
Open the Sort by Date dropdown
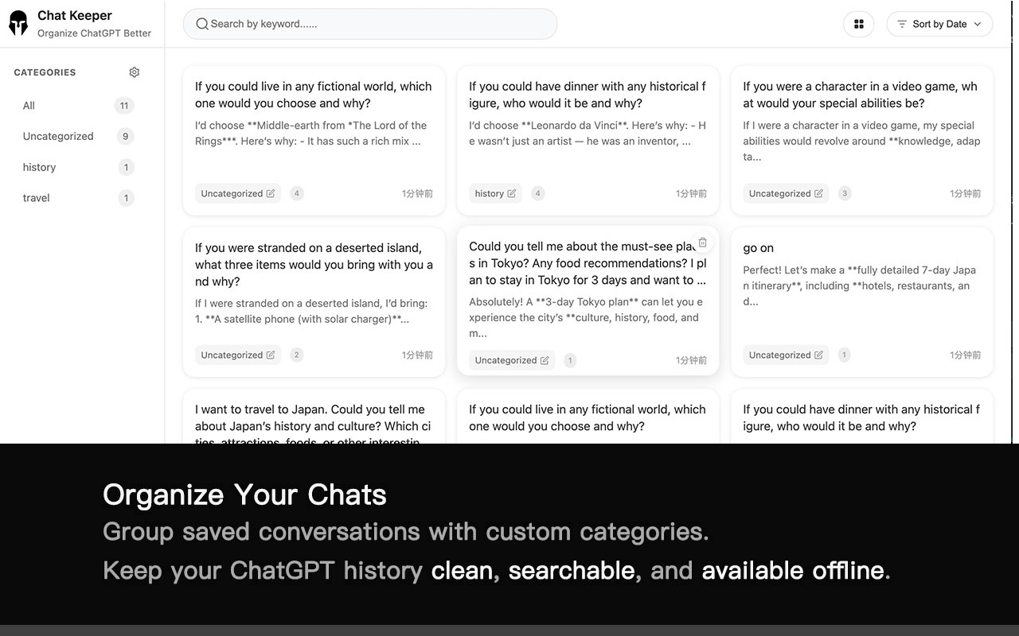coord(939,24)
